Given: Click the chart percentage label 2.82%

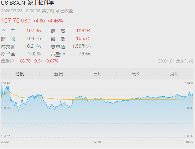Looking at the screenshot, I should click(x=189, y=108).
